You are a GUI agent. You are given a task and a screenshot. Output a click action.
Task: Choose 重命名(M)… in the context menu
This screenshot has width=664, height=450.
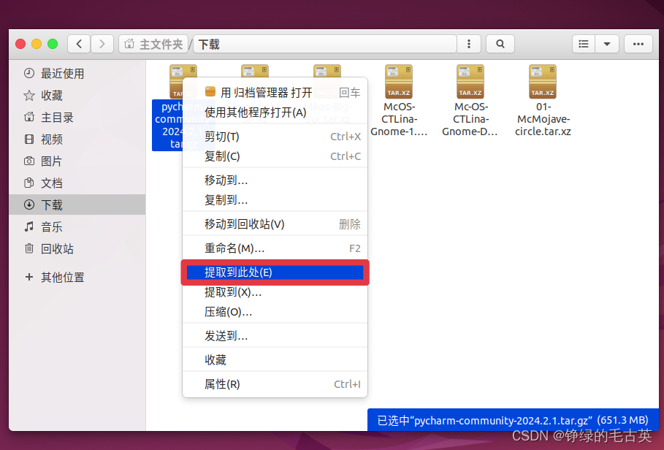tap(275, 248)
